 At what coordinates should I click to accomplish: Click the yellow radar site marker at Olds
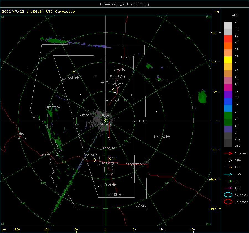point(106,121)
